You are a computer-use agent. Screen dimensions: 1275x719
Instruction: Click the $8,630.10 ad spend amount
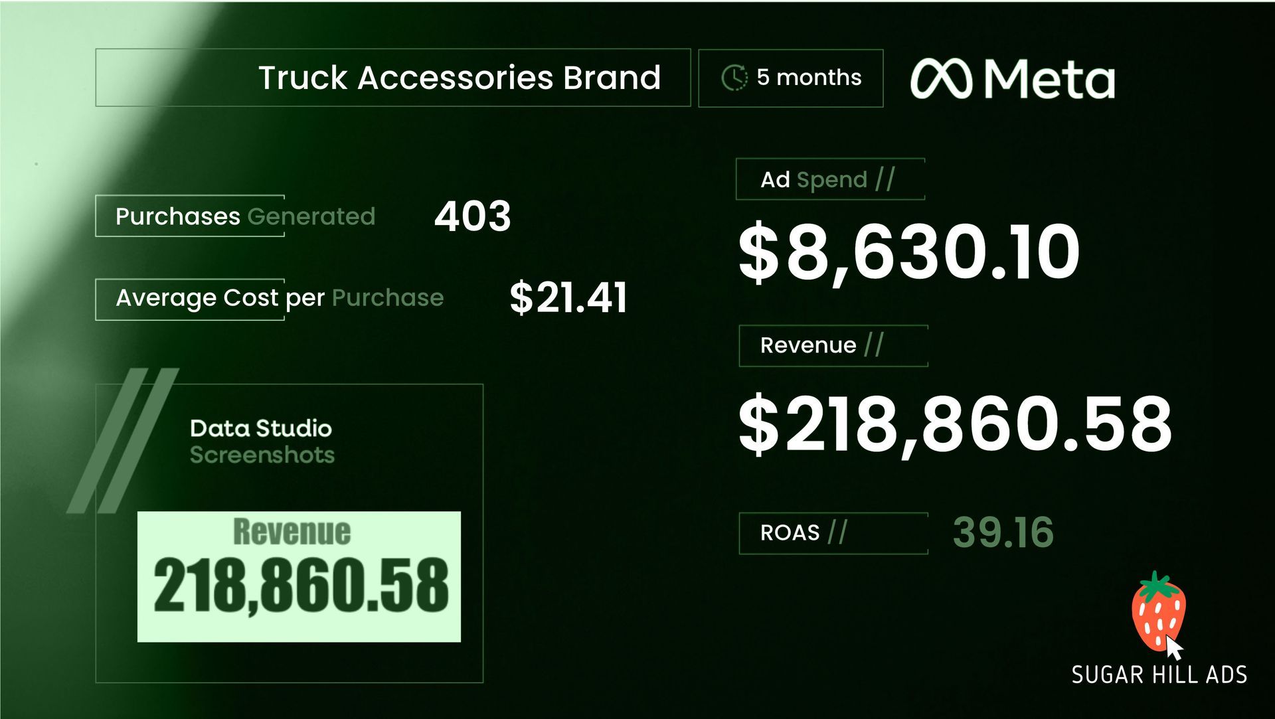[x=908, y=252]
